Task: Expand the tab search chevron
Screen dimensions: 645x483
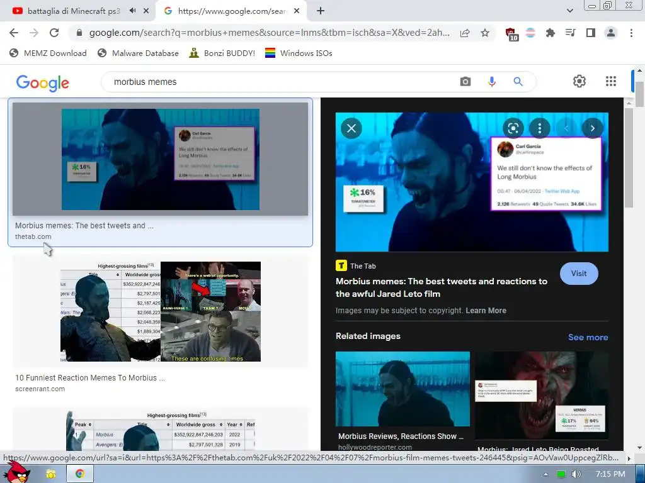Action: [569, 11]
